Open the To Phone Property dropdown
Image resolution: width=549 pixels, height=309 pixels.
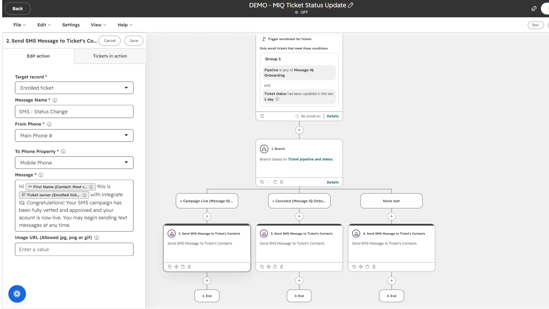(x=74, y=163)
